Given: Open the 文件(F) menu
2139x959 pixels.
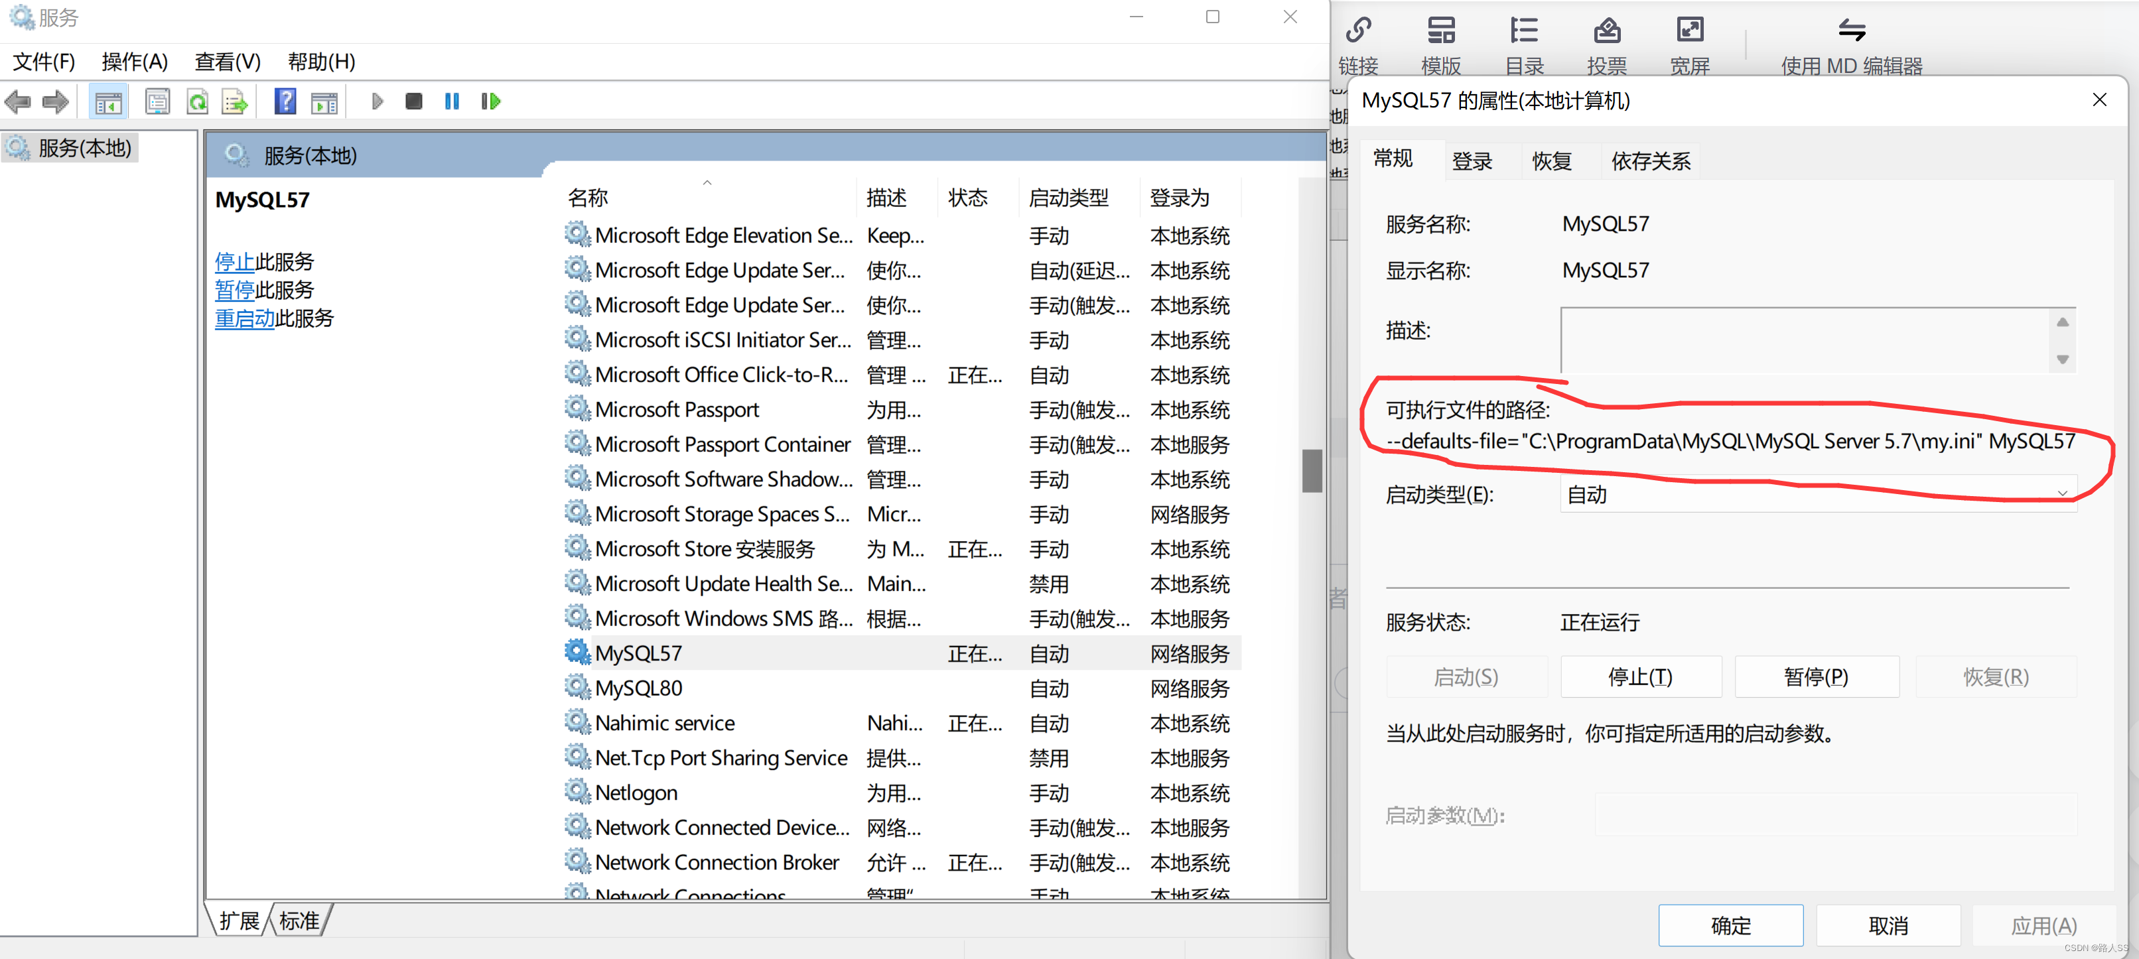Looking at the screenshot, I should 44,62.
